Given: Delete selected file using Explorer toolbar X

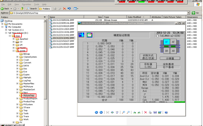Looking at the screenshot, I should pyautogui.click(x=64, y=9).
